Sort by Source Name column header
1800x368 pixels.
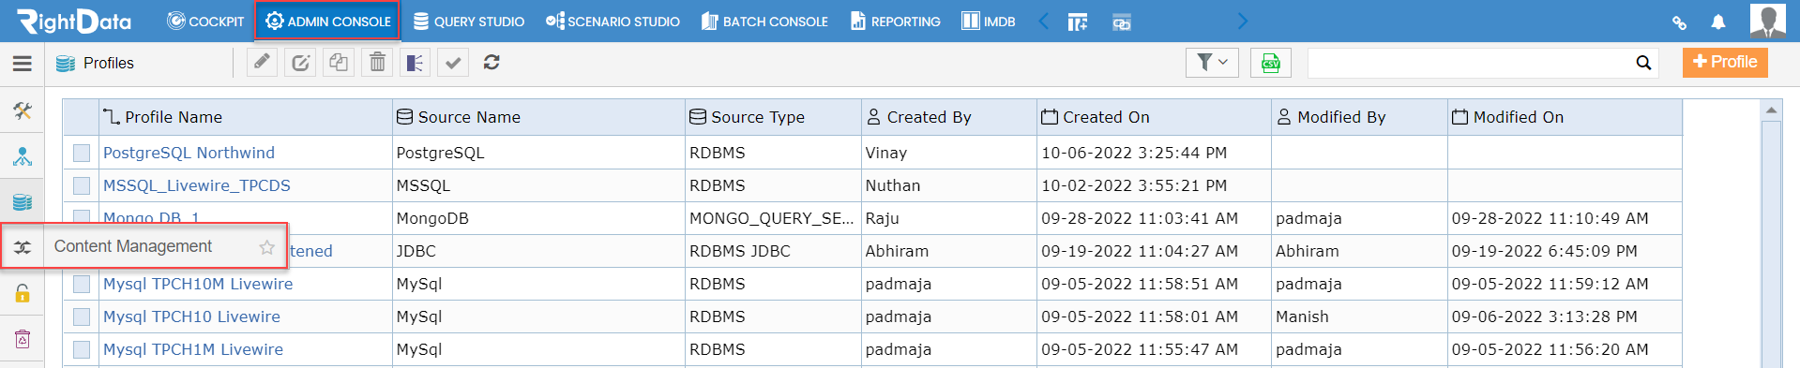tap(538, 117)
